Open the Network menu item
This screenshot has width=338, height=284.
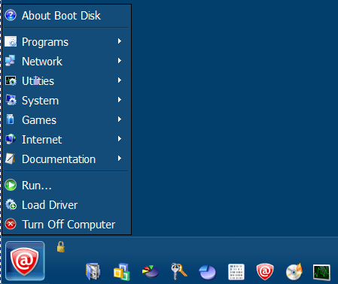66,61
